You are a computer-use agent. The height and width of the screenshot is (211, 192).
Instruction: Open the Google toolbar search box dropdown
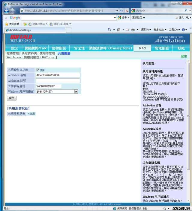115,18
